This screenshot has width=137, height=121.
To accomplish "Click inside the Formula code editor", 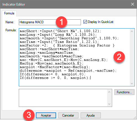I will coord(77,57).
